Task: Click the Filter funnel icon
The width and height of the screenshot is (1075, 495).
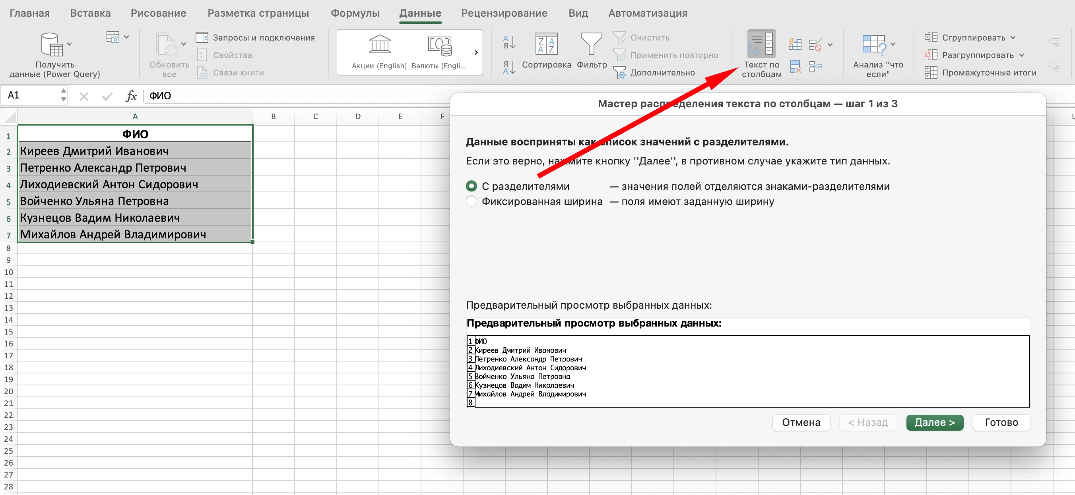Action: (x=591, y=44)
